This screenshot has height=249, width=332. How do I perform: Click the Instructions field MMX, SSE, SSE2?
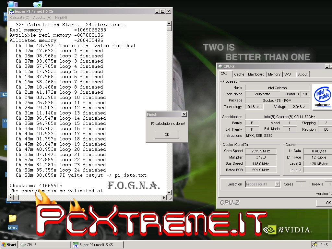click(x=289, y=136)
